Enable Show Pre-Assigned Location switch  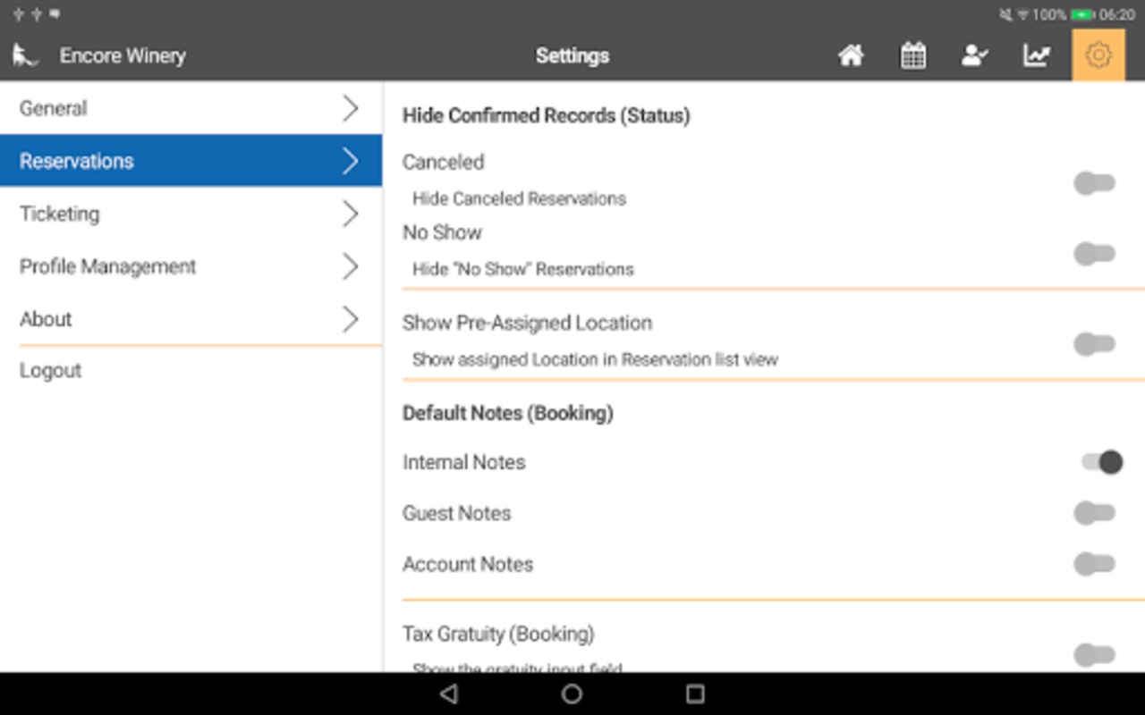(1095, 344)
